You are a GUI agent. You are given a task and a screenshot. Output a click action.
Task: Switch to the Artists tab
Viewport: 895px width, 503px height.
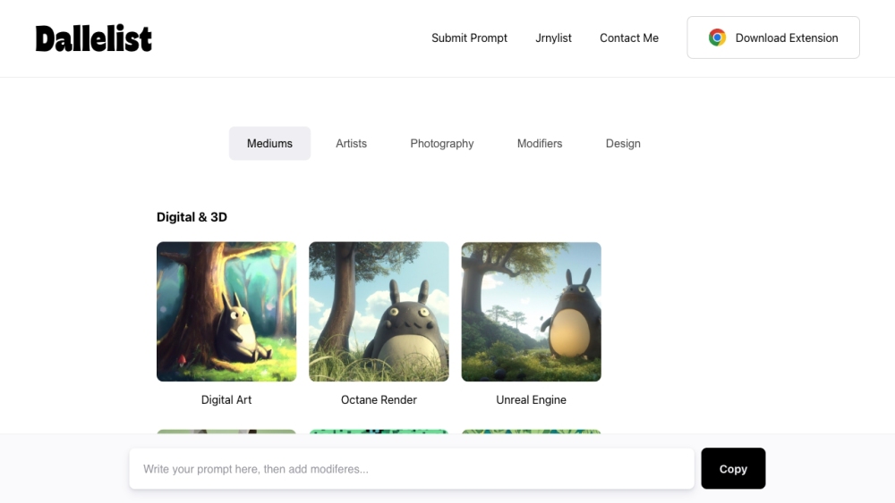tap(351, 143)
